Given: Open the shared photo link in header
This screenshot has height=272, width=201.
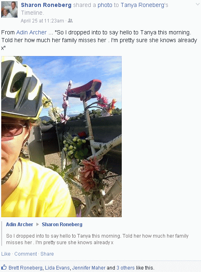Looking at the screenshot, I should pos(105,5).
